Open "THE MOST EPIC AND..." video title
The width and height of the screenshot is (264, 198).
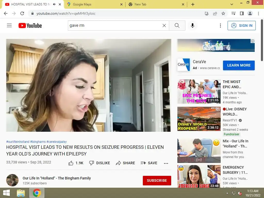pyautogui.click(x=232, y=84)
